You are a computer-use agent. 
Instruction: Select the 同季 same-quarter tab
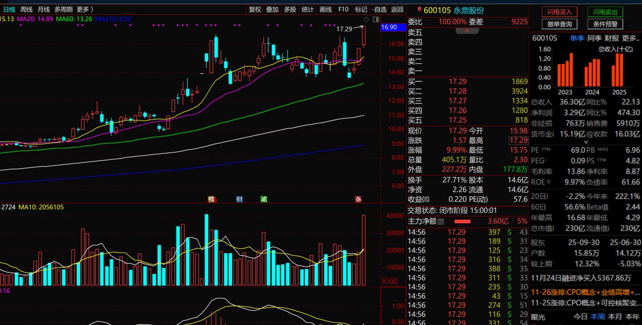[x=594, y=38]
